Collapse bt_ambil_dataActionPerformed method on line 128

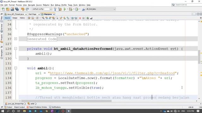tap(15, 49)
